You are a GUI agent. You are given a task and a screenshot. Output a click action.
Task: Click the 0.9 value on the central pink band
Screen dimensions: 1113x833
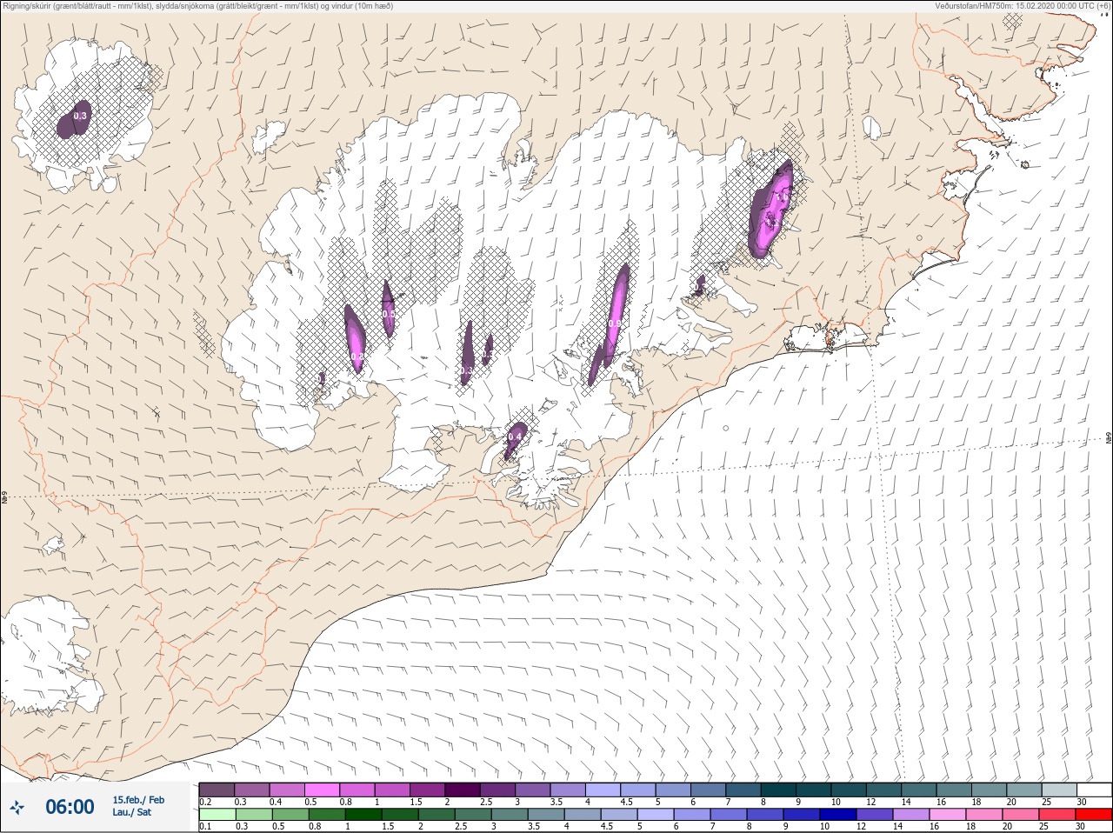pyautogui.click(x=614, y=323)
